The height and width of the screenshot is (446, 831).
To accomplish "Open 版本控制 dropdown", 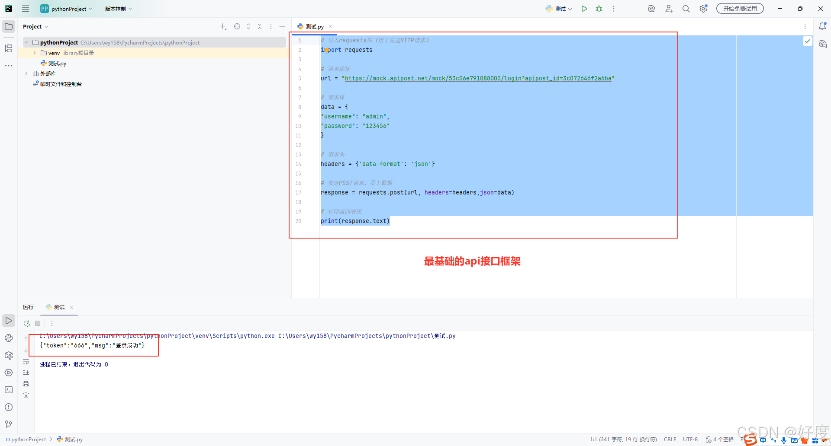I will click(118, 9).
